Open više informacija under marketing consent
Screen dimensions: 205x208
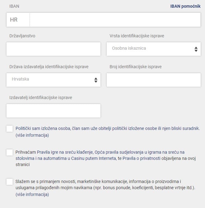coord(32,194)
